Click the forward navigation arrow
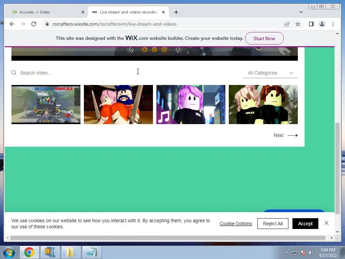Viewport: 345px width, 259px height. 23,24
